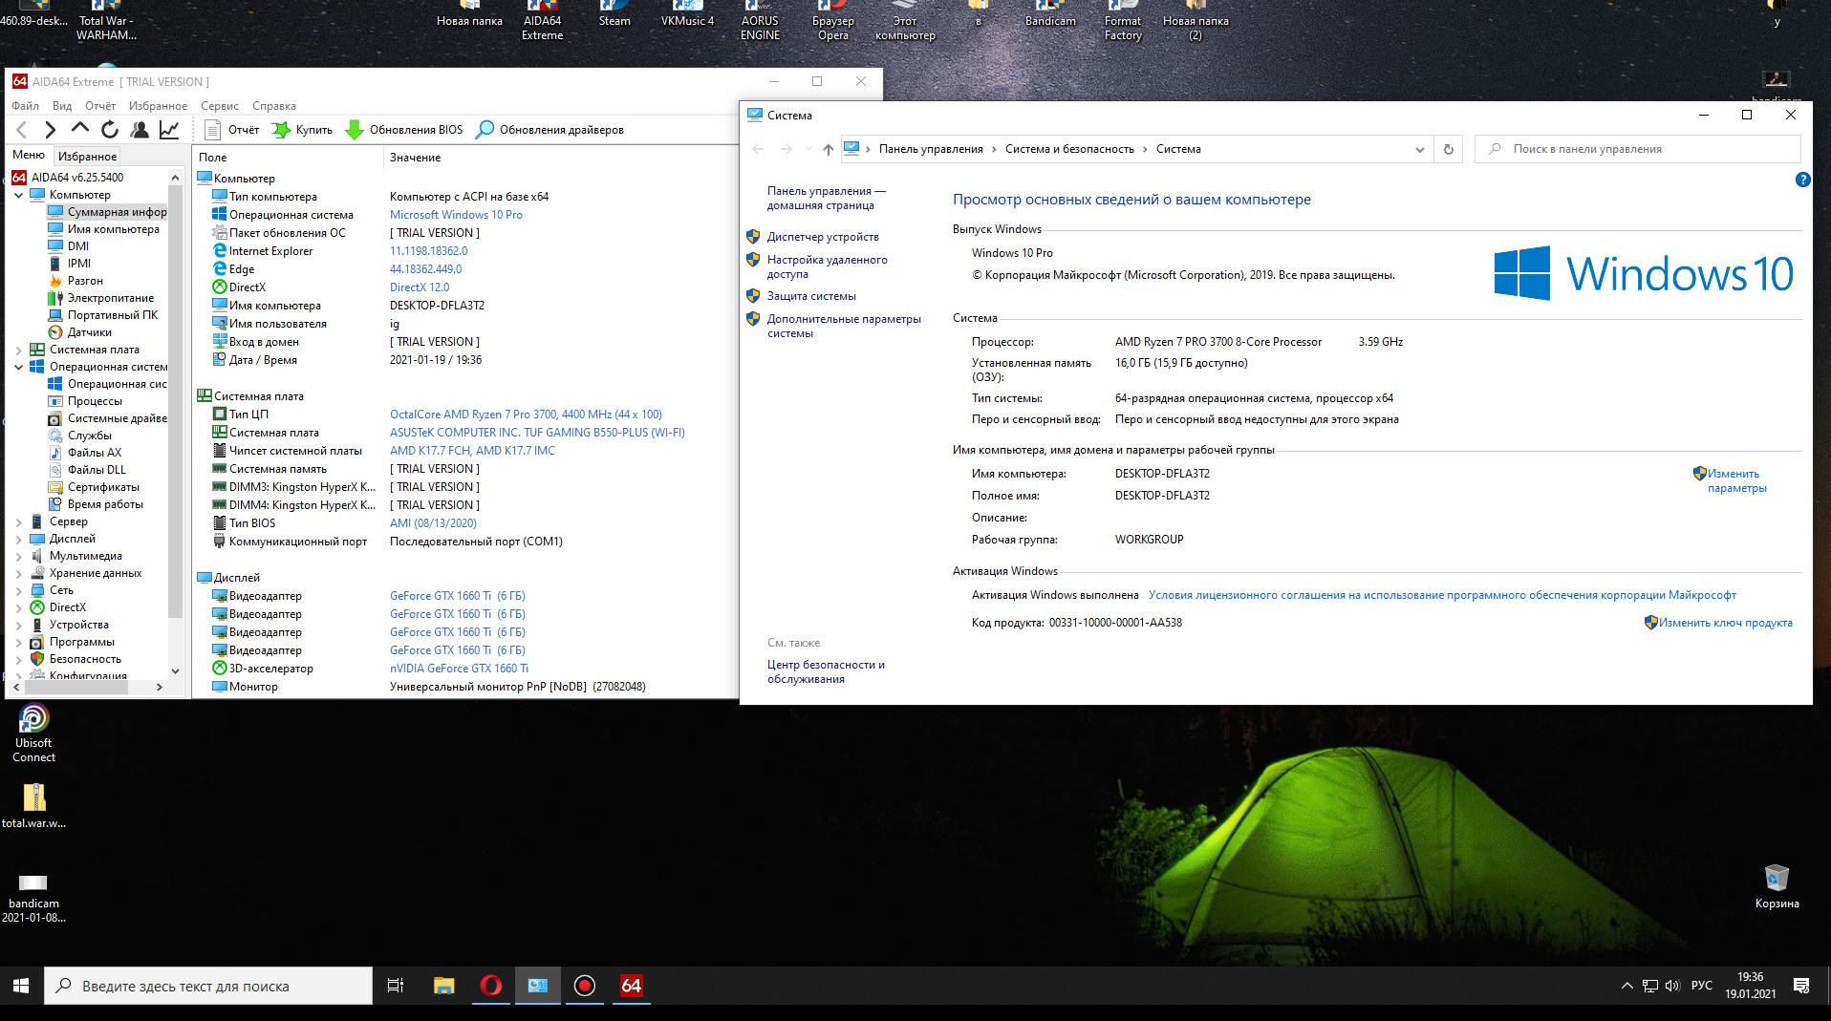Click the navigate up arrow in AIDA64
The width and height of the screenshot is (1831, 1021).
point(80,129)
